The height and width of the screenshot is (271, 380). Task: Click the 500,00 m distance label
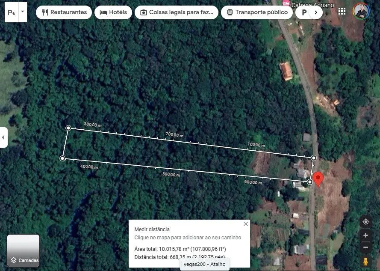(x=171, y=174)
